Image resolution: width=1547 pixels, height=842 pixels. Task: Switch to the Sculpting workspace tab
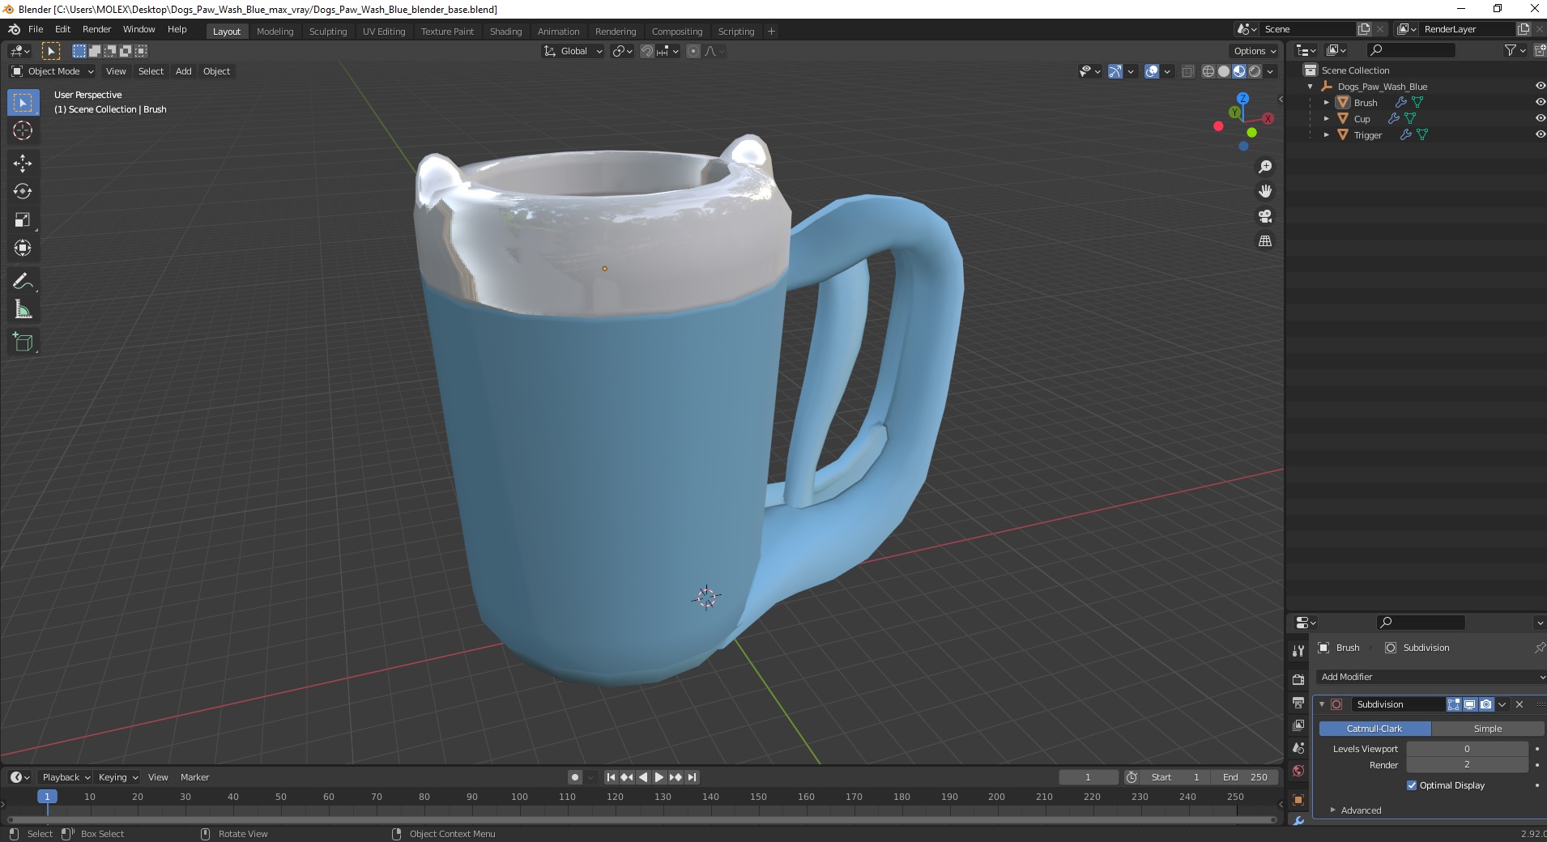tap(327, 31)
